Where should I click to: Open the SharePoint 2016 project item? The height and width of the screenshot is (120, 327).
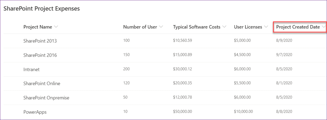40,55
